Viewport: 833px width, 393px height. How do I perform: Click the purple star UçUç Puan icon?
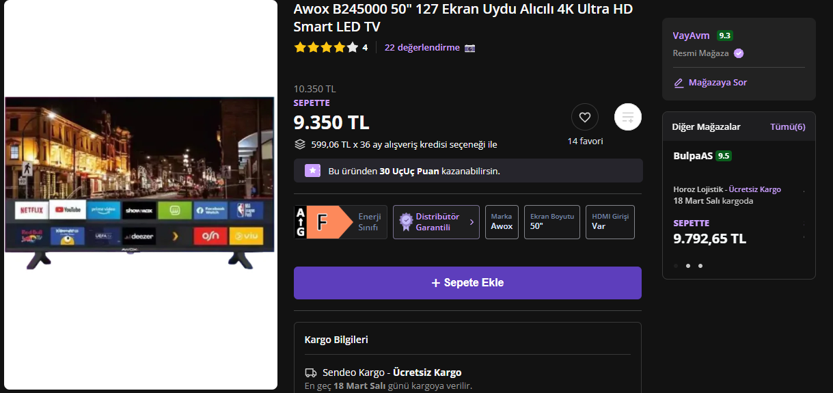coord(312,170)
